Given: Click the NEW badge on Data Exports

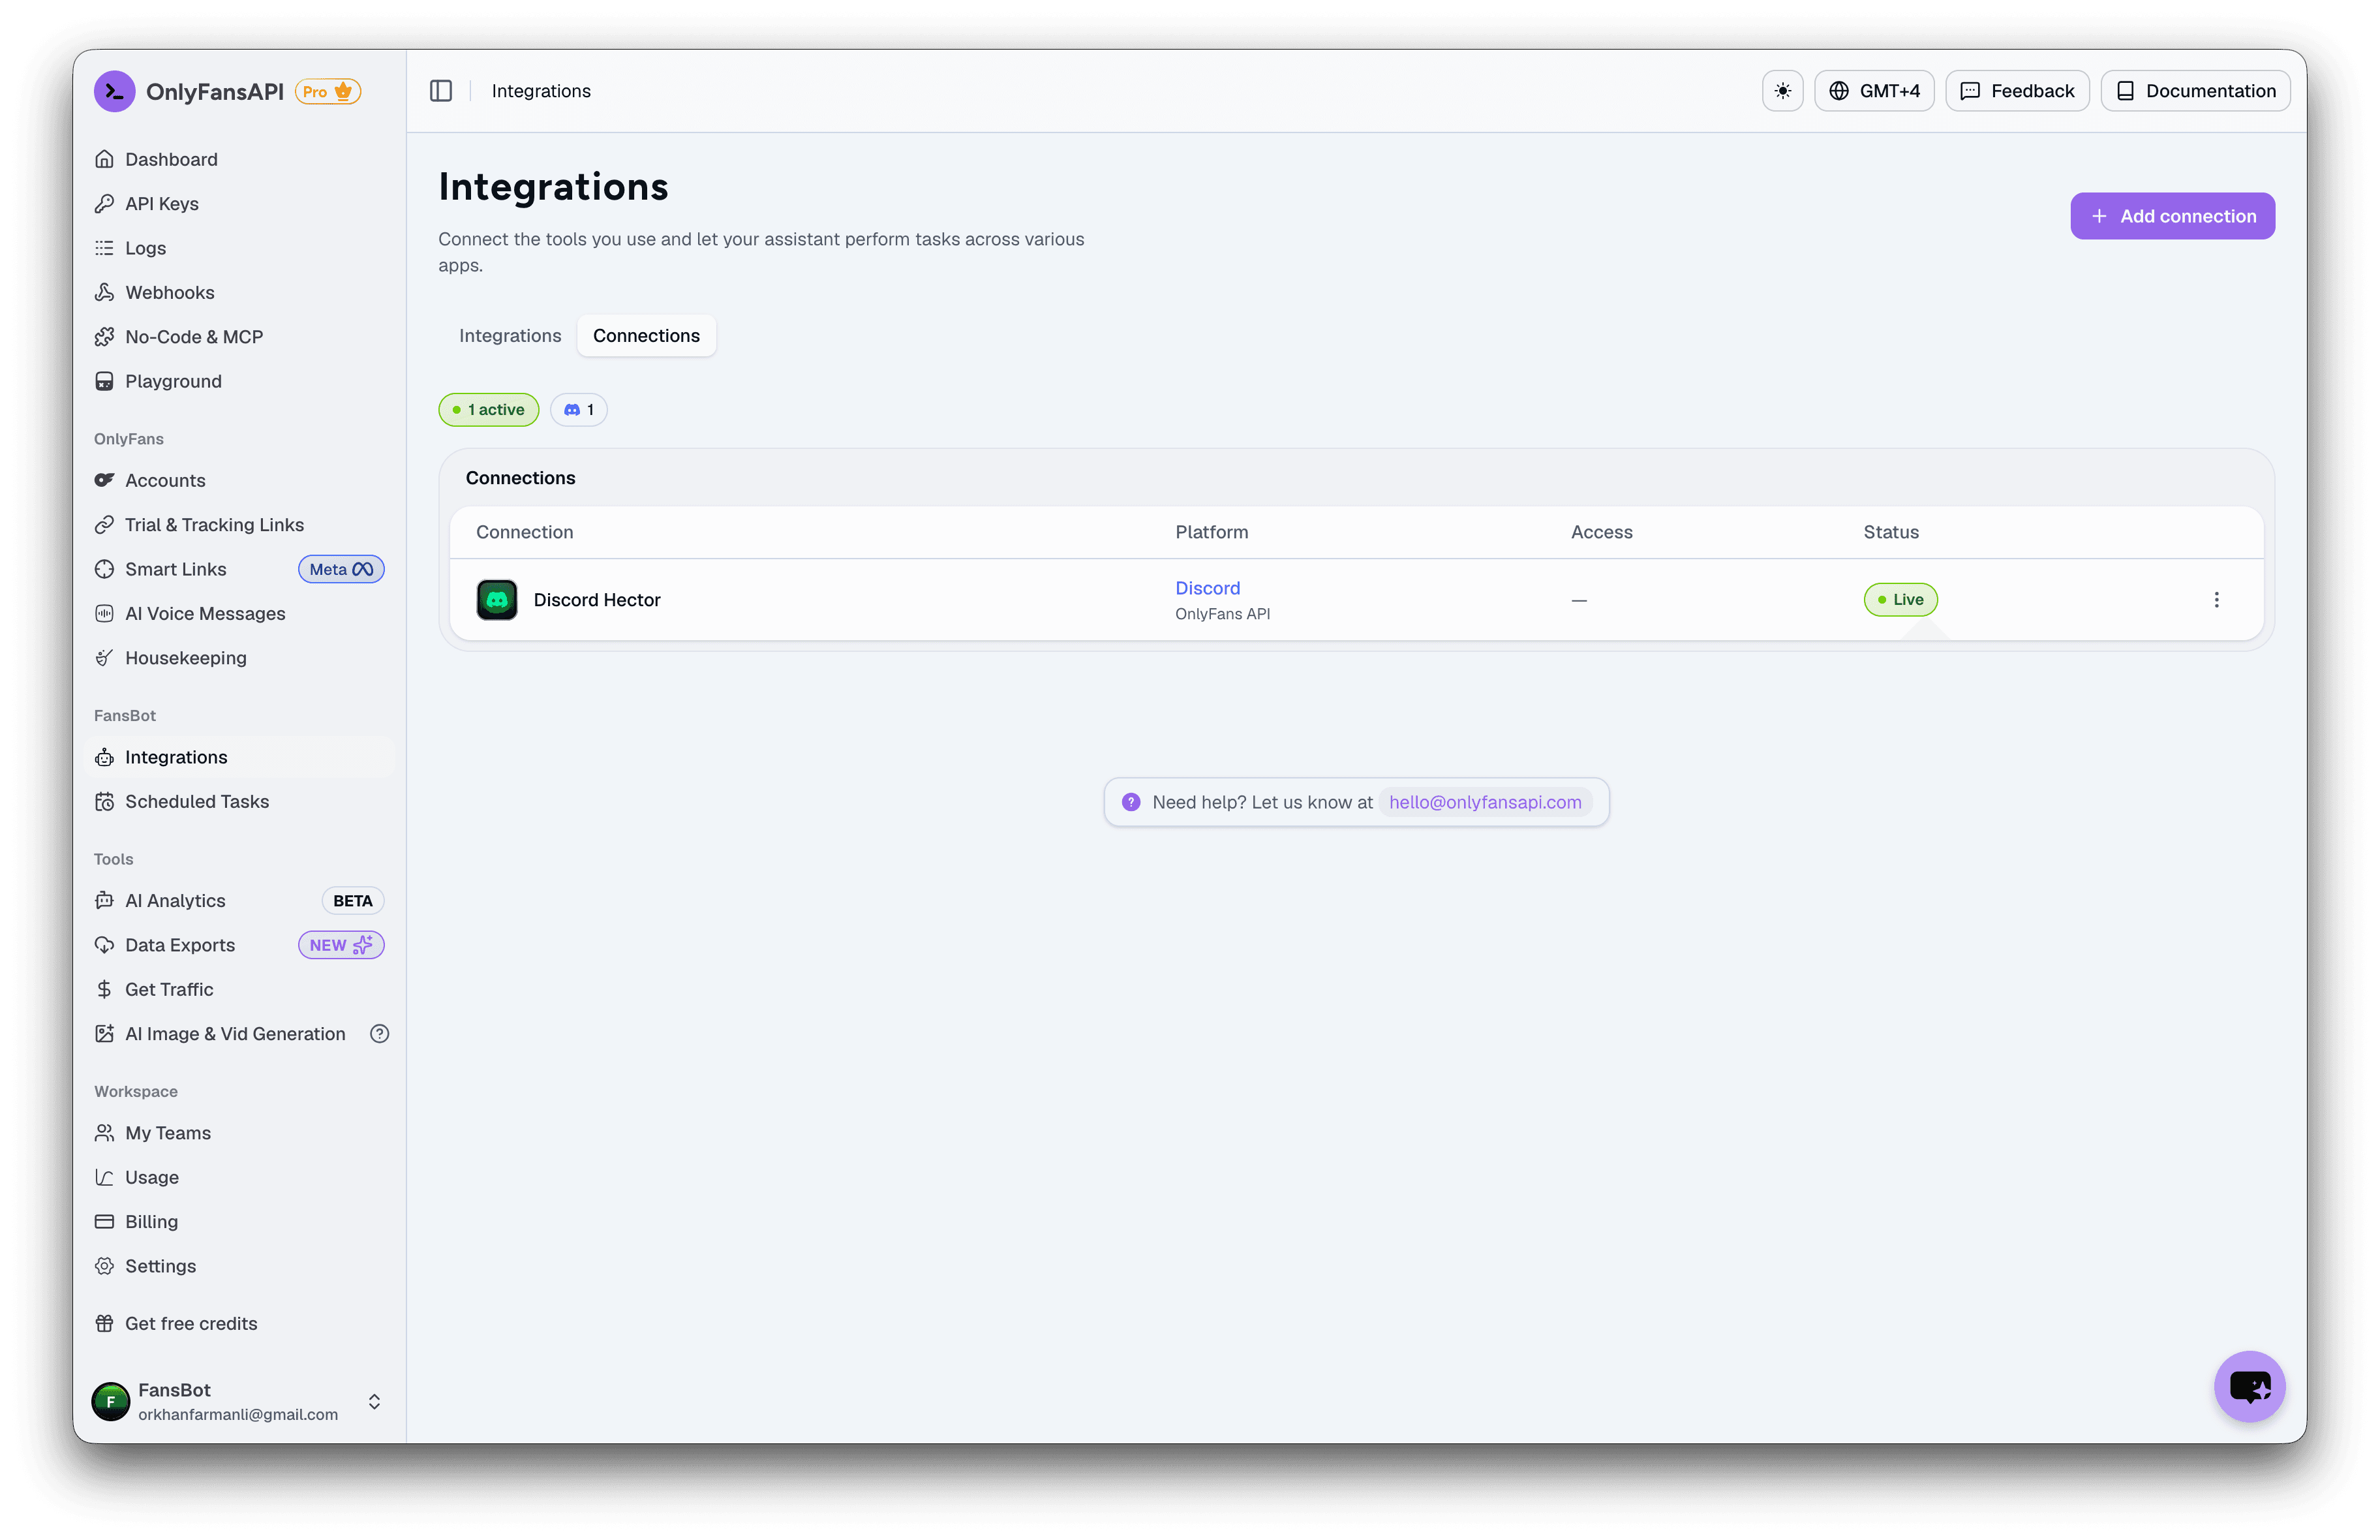Looking at the screenshot, I should pyautogui.click(x=341, y=945).
